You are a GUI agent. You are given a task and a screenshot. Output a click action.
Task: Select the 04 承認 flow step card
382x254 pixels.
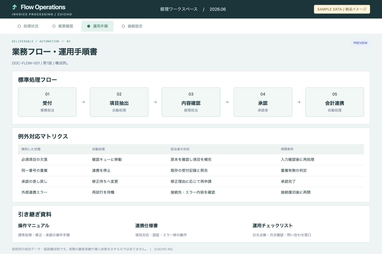263,102
